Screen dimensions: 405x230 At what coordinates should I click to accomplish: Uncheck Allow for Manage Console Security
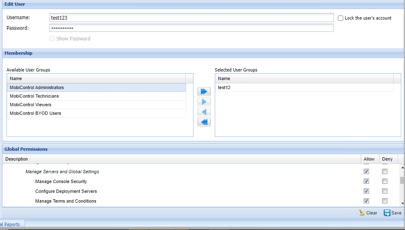(x=366, y=181)
